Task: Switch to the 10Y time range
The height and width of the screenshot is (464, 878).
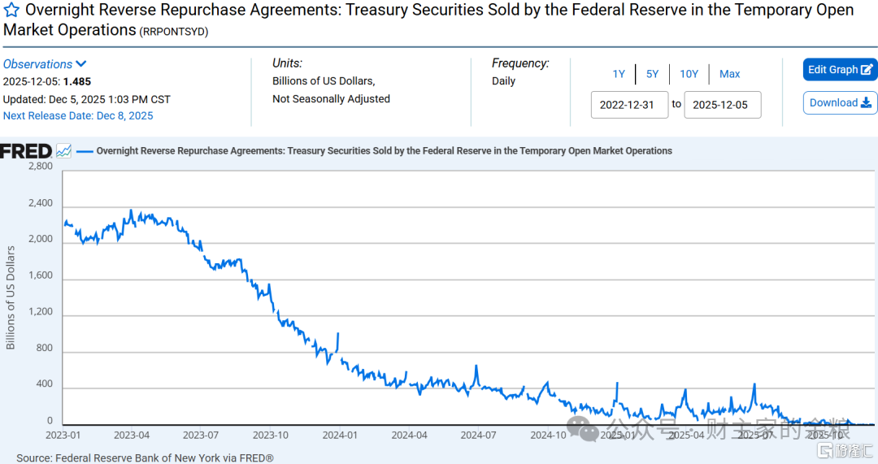Action: click(x=689, y=74)
